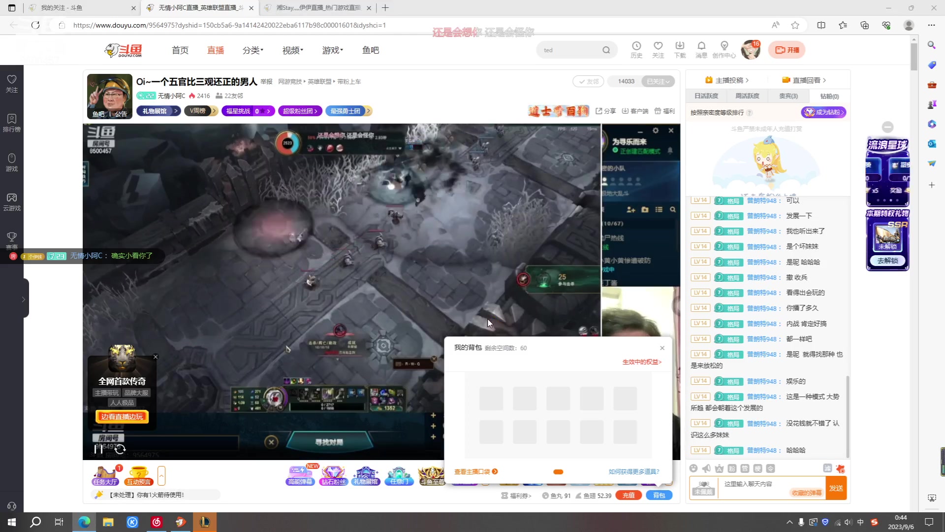This screenshot has width=945, height=532.
Task: Click the search magnifier in the search box
Action: 606,50
